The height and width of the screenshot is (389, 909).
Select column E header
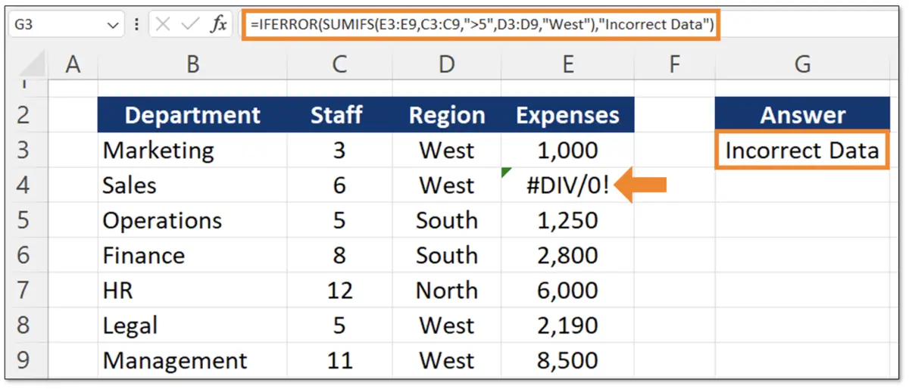[x=568, y=64]
